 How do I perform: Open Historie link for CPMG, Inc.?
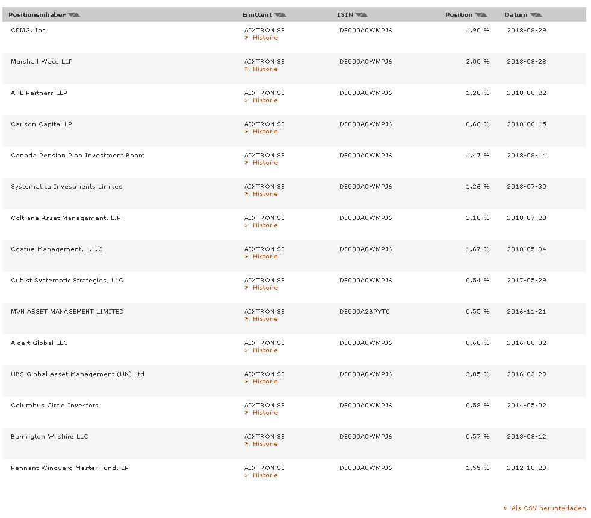[x=265, y=38]
